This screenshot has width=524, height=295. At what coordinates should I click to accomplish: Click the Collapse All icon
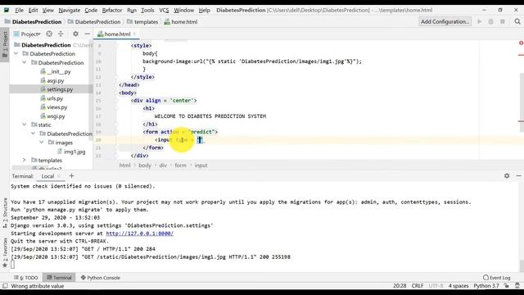pyautogui.click(x=61, y=34)
